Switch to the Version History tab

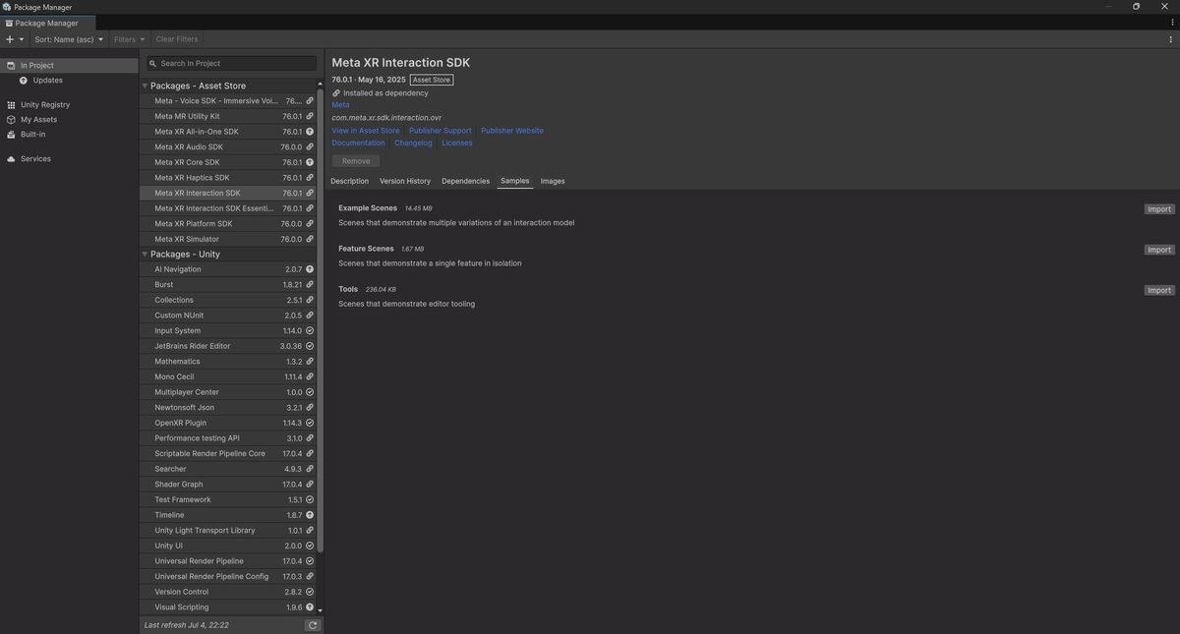[x=405, y=182]
